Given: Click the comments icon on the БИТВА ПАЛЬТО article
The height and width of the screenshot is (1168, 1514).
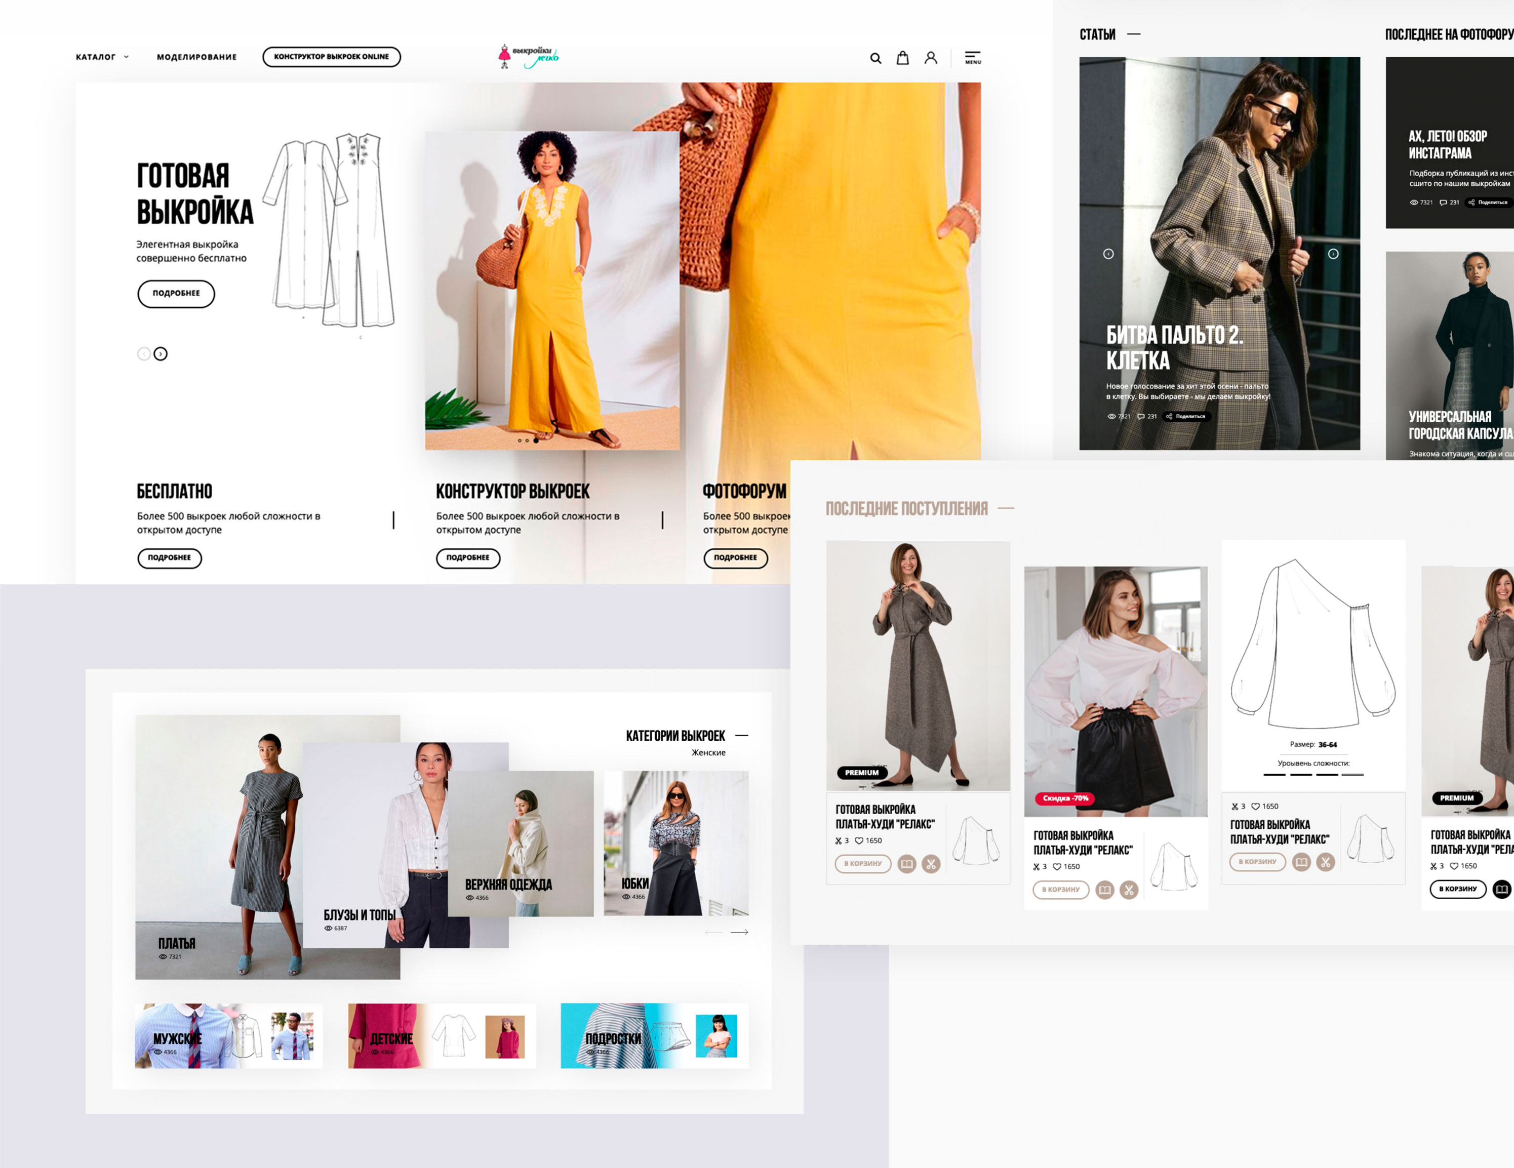Looking at the screenshot, I should [x=1141, y=417].
